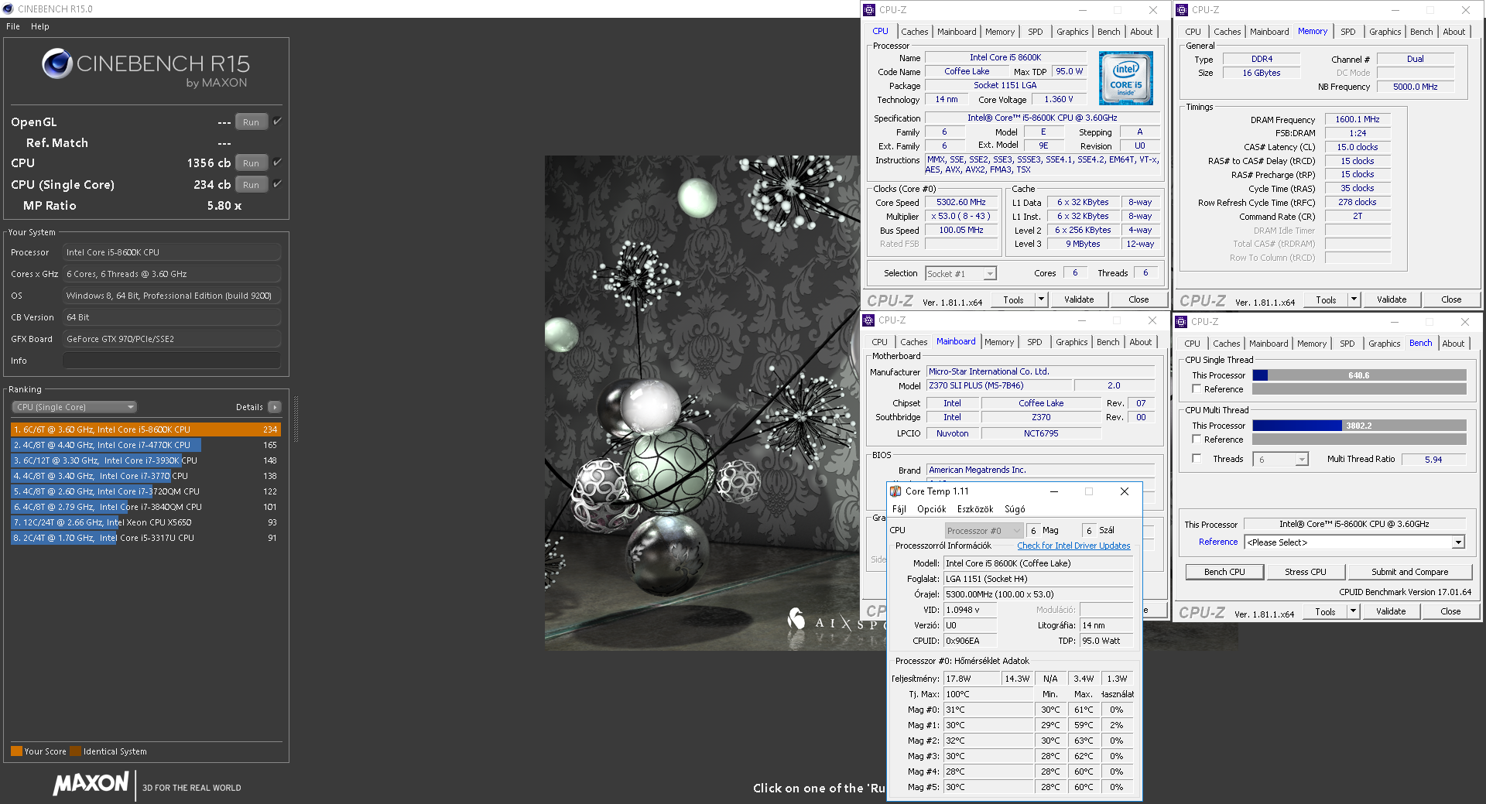Enable Reference checkbox under CPU Single Thread

tap(1197, 389)
